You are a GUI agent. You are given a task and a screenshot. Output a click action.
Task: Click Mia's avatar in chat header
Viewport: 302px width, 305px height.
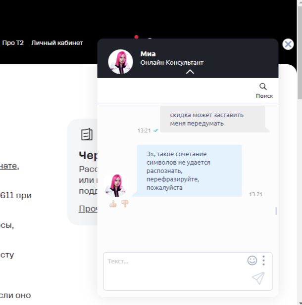pyautogui.click(x=120, y=61)
